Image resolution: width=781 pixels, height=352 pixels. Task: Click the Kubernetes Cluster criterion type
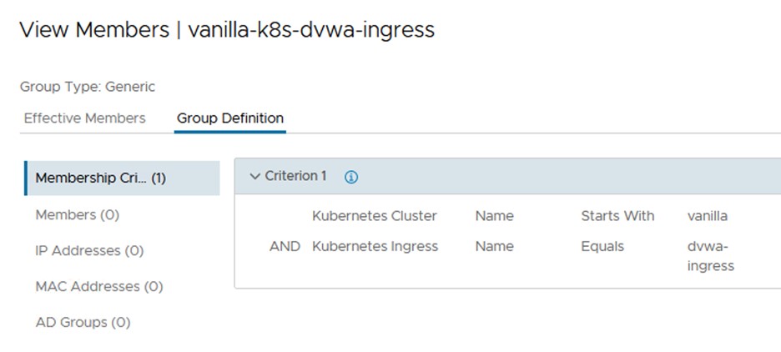(375, 216)
